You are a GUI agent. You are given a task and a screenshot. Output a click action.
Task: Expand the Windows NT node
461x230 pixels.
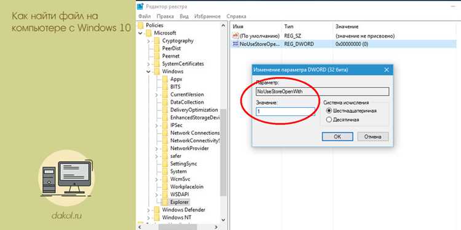(x=149, y=217)
